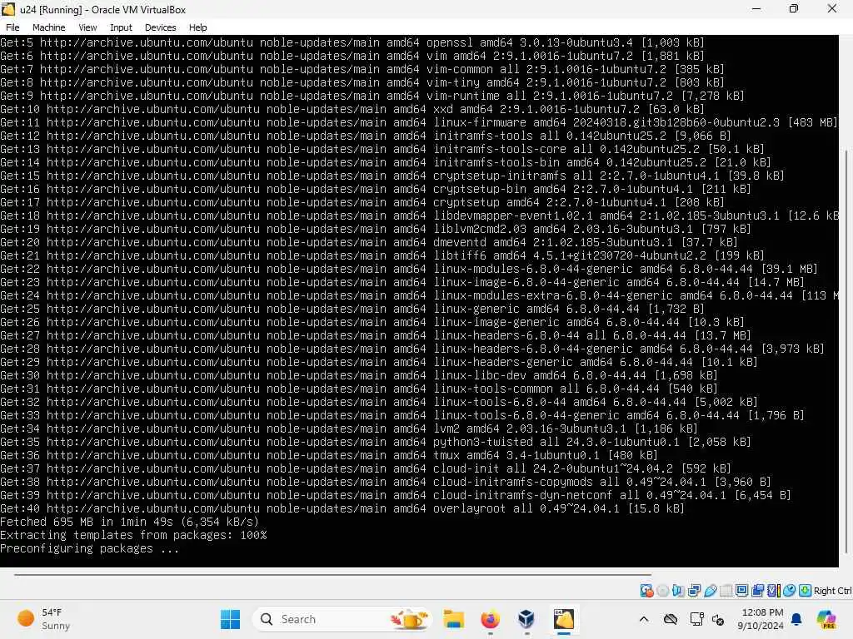This screenshot has height=639, width=853.
Task: Open the File menu
Action: coord(12,27)
